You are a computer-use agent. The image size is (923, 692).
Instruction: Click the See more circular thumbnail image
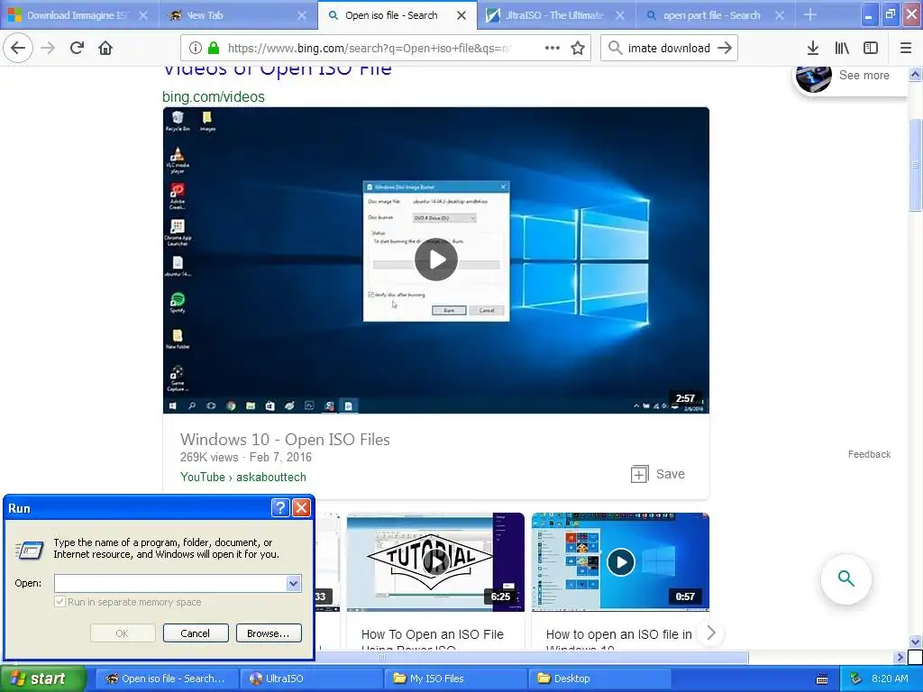[814, 78]
